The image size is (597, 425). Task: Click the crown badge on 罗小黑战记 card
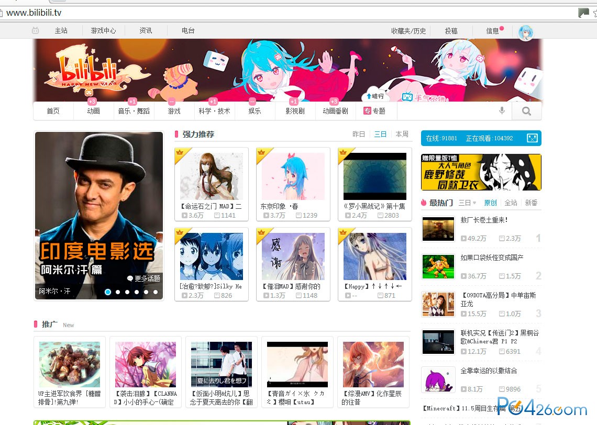click(343, 153)
